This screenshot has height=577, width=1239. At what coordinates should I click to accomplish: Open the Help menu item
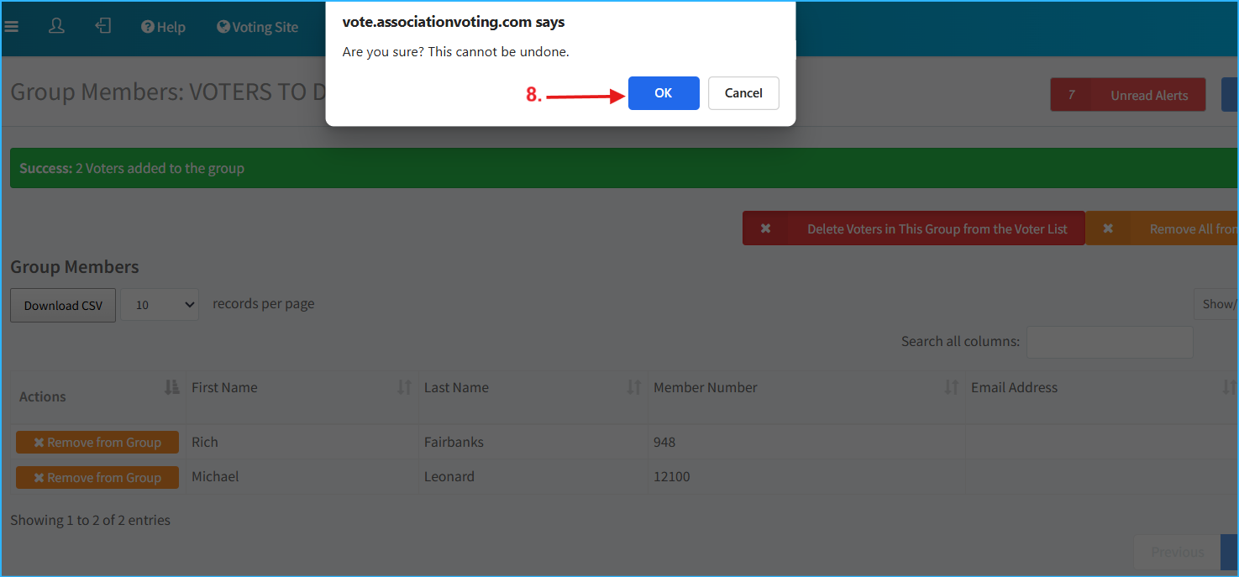pos(163,27)
